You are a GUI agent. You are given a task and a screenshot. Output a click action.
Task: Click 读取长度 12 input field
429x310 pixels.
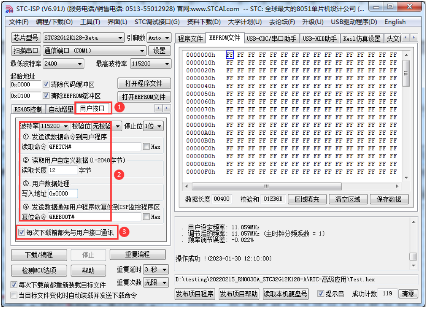coord(63,170)
